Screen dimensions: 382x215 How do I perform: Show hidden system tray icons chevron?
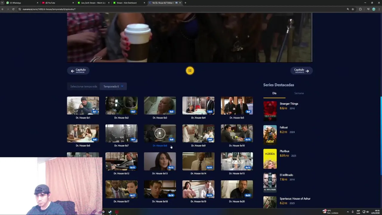tap(348, 212)
